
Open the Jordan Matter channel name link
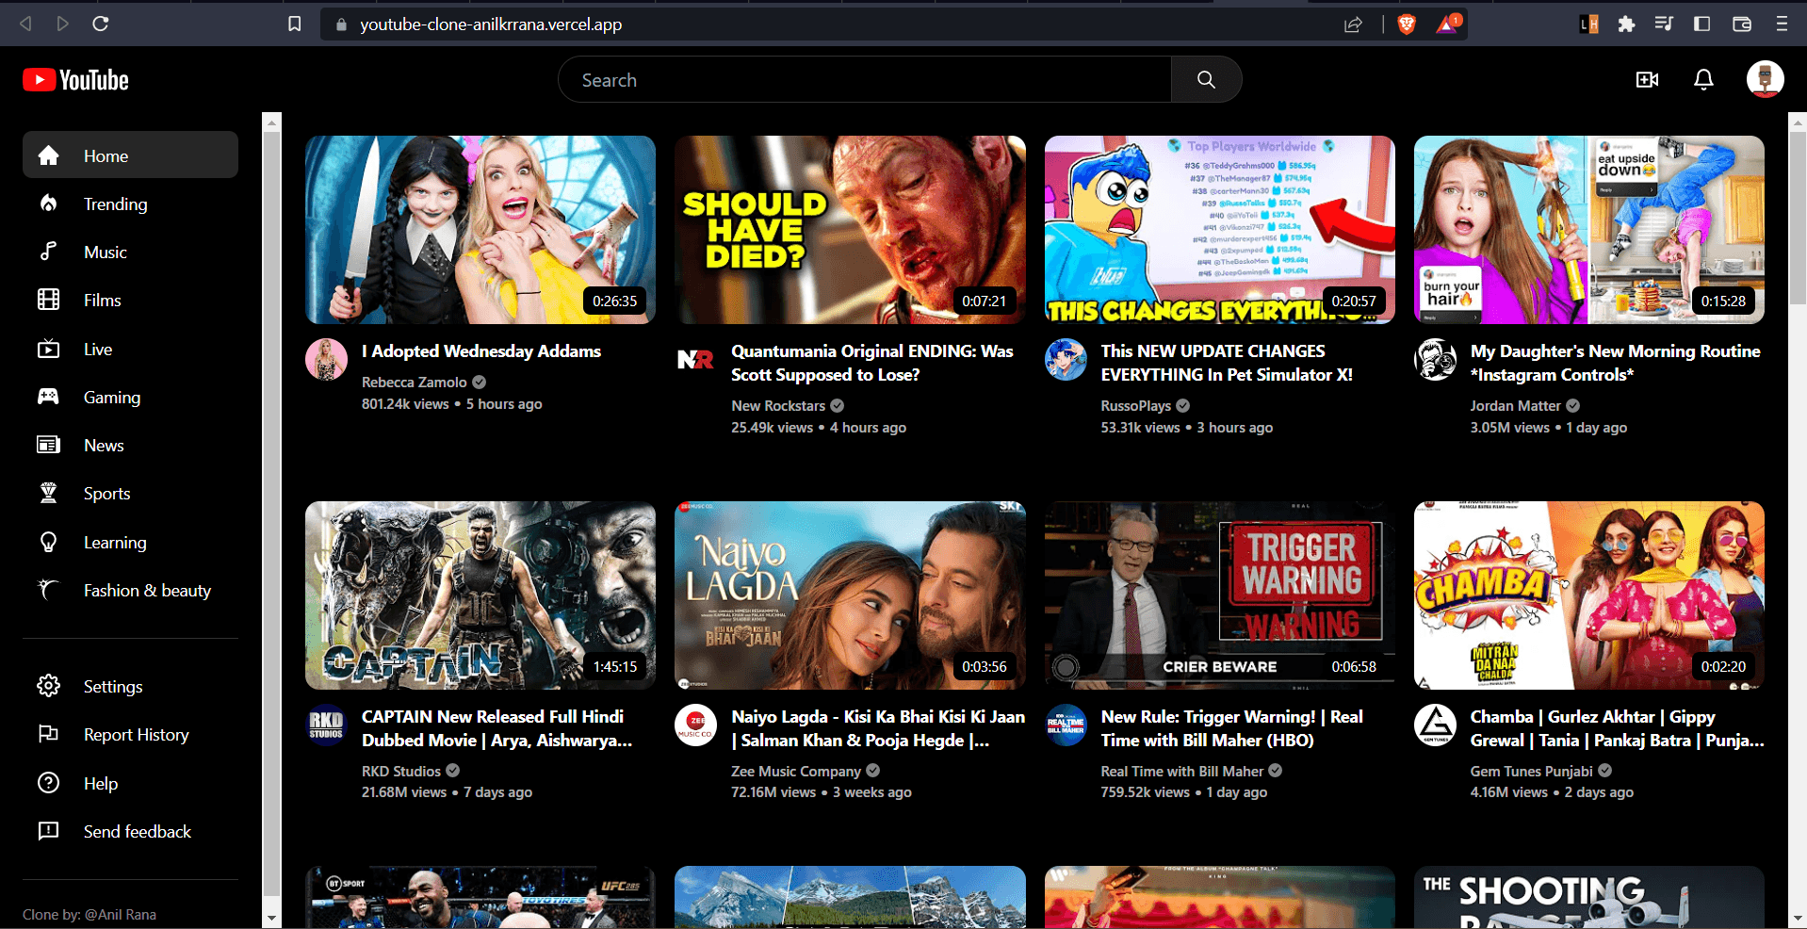click(x=1516, y=405)
